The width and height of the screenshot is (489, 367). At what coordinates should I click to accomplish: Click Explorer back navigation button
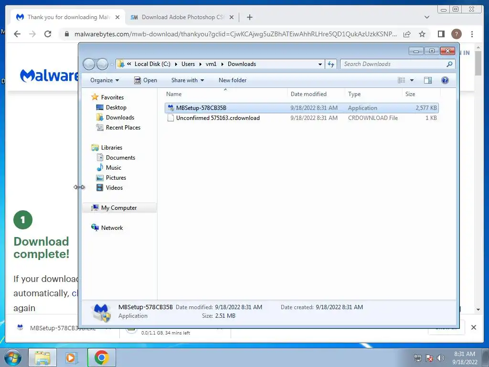pyautogui.click(x=89, y=64)
